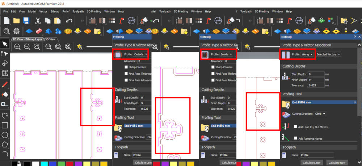Screen dimensions: 362x166
Task: Tick Sharp Corners in Outside profile panel
Action: click(x=126, y=67)
